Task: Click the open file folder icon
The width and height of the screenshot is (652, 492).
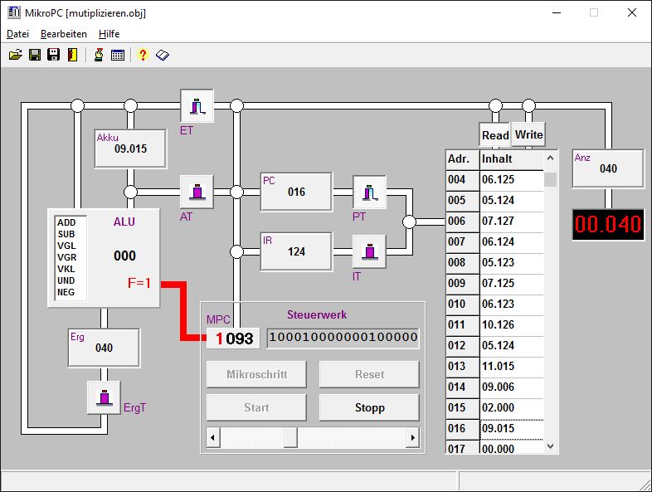Action: tap(15, 56)
